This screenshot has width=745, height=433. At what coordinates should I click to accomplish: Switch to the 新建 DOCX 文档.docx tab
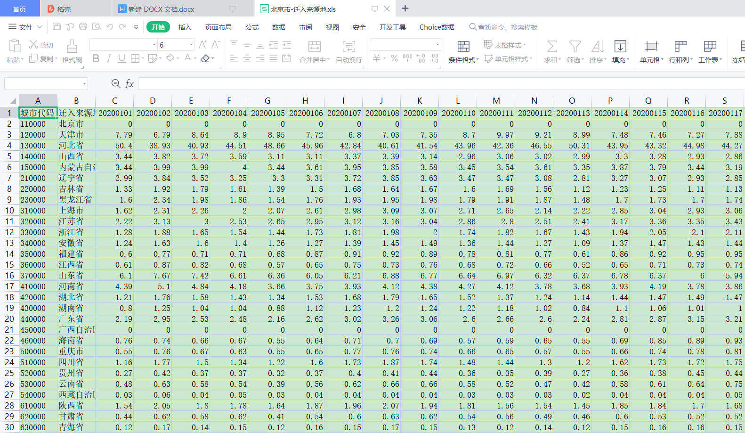[x=161, y=9]
